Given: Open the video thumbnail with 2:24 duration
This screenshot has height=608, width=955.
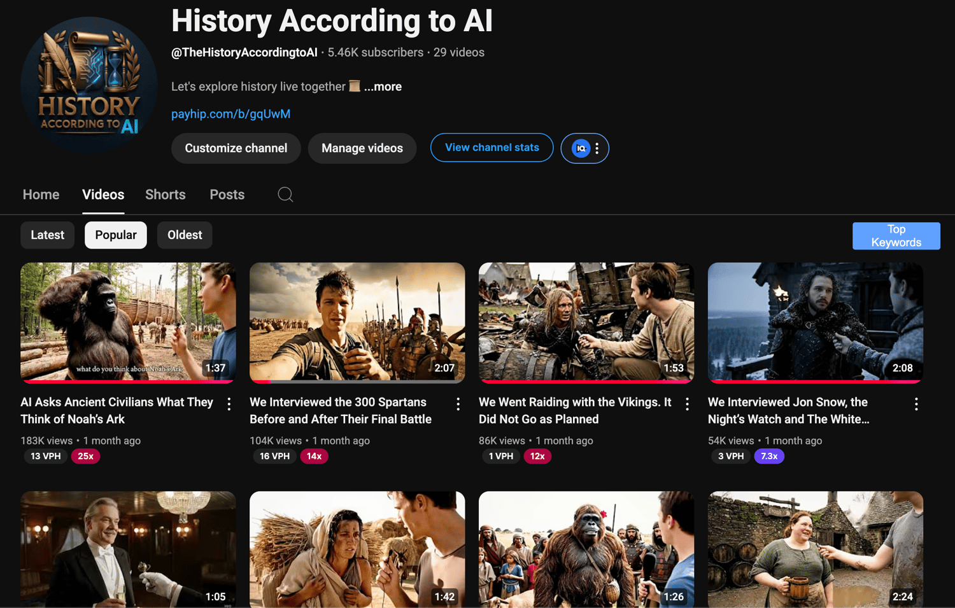Looking at the screenshot, I should pyautogui.click(x=816, y=549).
